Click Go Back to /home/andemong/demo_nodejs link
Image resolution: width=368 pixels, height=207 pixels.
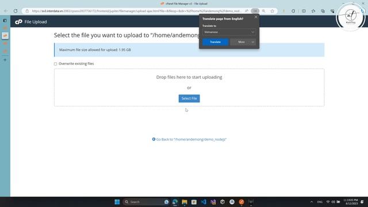pyautogui.click(x=189, y=139)
